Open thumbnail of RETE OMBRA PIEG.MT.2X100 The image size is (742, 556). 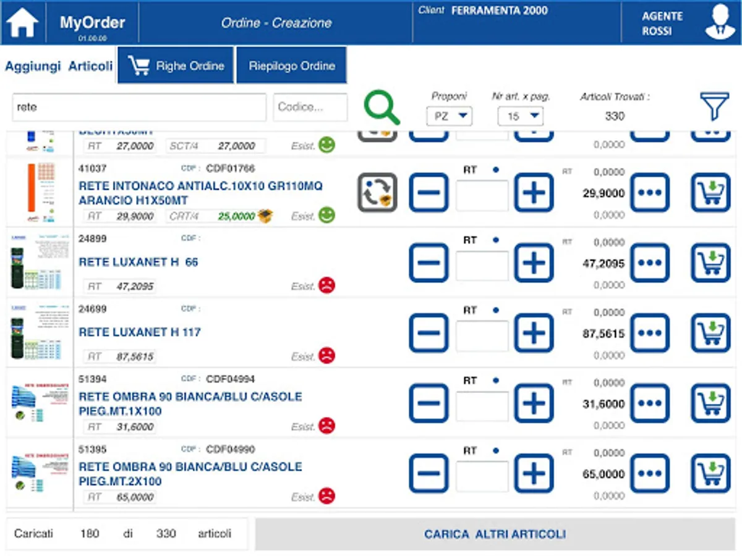(40, 473)
